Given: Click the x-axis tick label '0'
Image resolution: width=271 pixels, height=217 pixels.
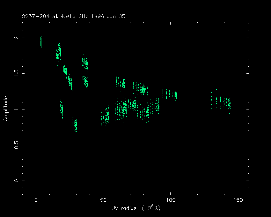Looking at the screenshot, I should [x=36, y=200].
